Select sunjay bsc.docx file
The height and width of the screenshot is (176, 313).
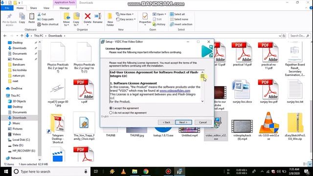click(242, 91)
